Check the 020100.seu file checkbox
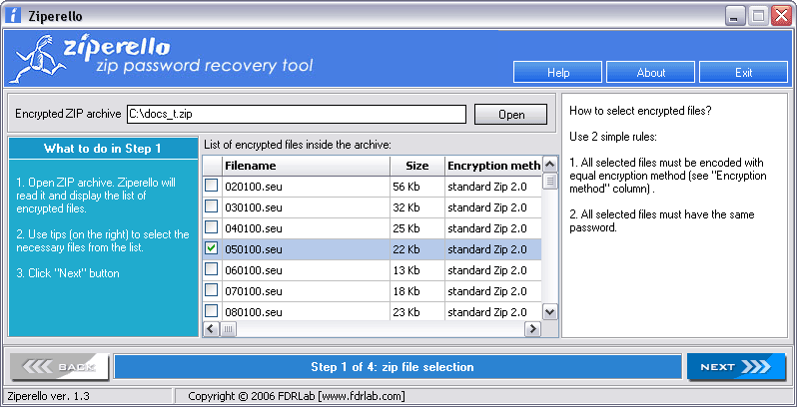Viewport: 797px width, 407px height. pyautogui.click(x=211, y=186)
